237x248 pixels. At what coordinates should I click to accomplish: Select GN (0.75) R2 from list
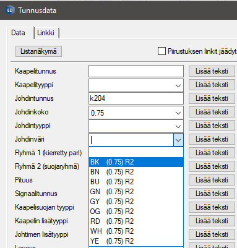(136, 192)
